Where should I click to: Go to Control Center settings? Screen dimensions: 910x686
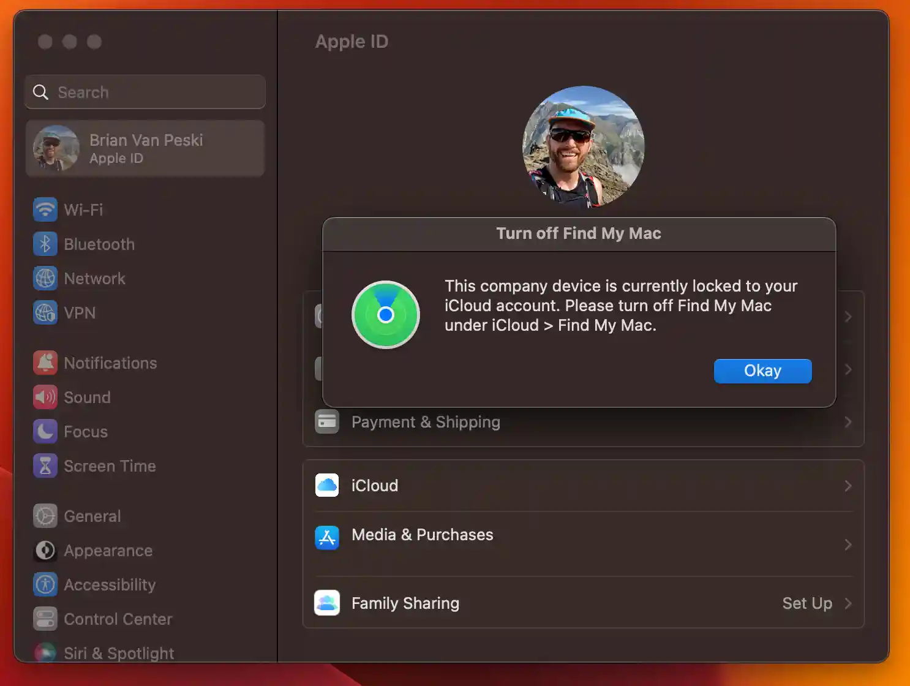tap(118, 619)
